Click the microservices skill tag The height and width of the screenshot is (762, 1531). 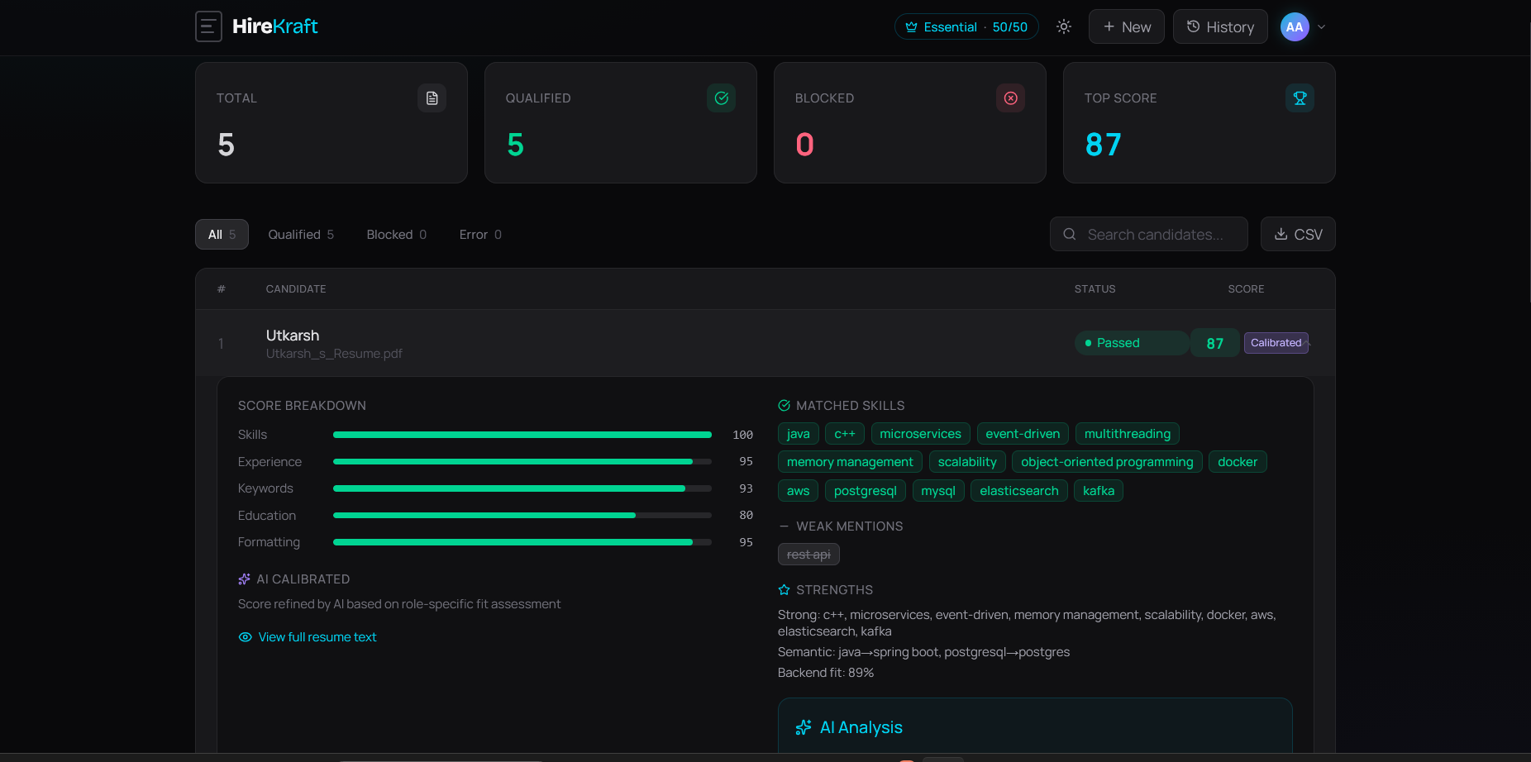click(921, 434)
